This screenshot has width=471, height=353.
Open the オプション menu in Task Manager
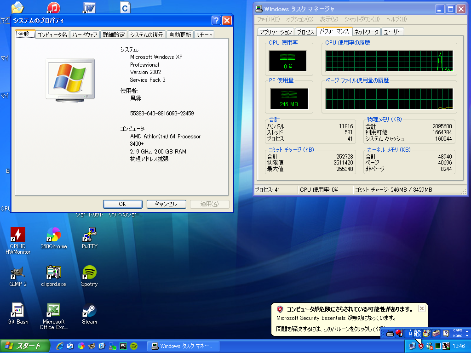click(x=299, y=19)
